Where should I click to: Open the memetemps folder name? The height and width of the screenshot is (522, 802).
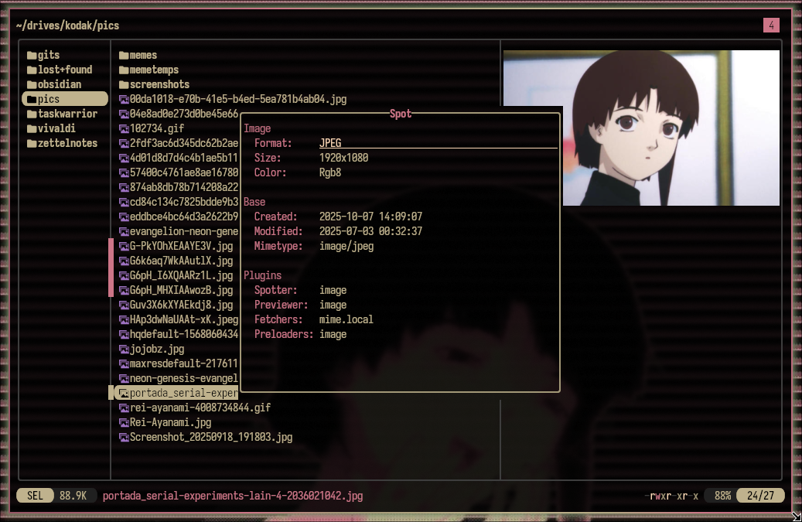[154, 70]
